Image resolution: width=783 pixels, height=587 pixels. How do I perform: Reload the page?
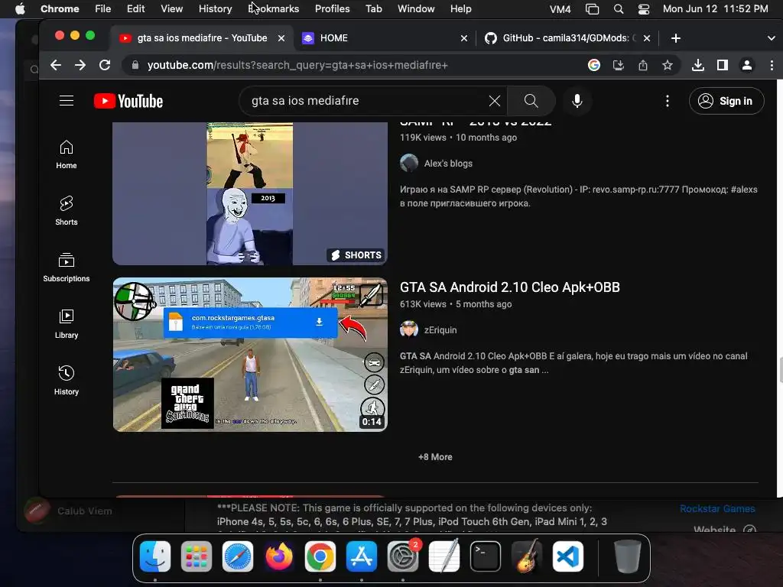pos(104,65)
